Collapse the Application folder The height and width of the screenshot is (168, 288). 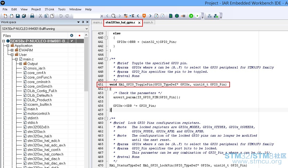coord(8,46)
